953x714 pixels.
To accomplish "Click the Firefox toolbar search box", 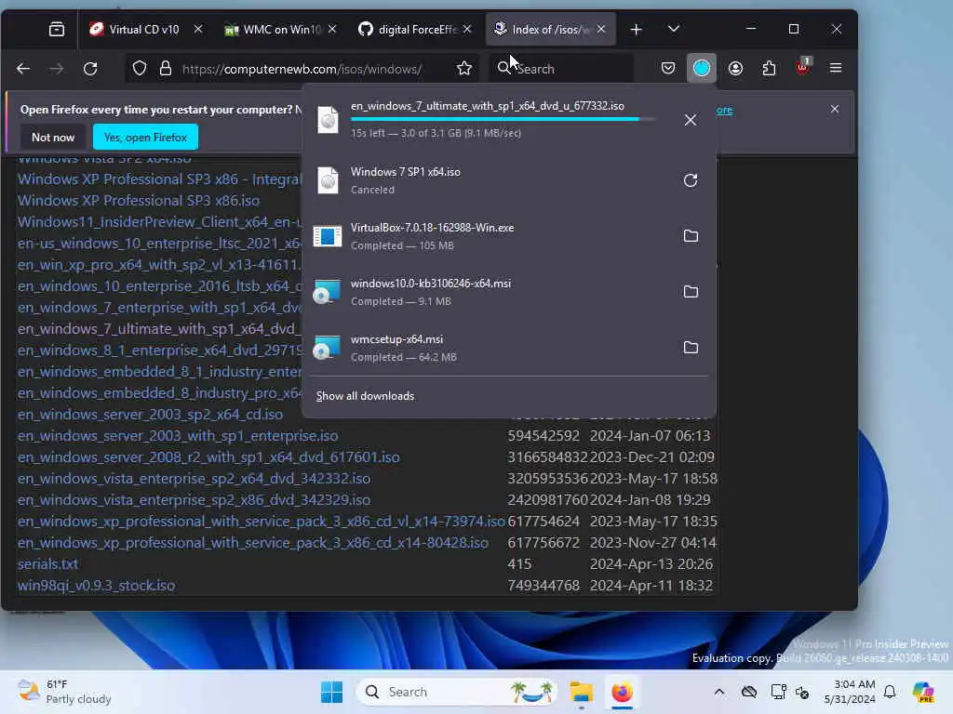I will pos(562,69).
